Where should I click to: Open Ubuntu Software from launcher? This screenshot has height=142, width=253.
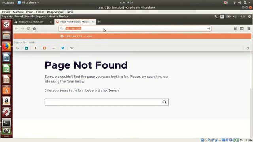6,90
